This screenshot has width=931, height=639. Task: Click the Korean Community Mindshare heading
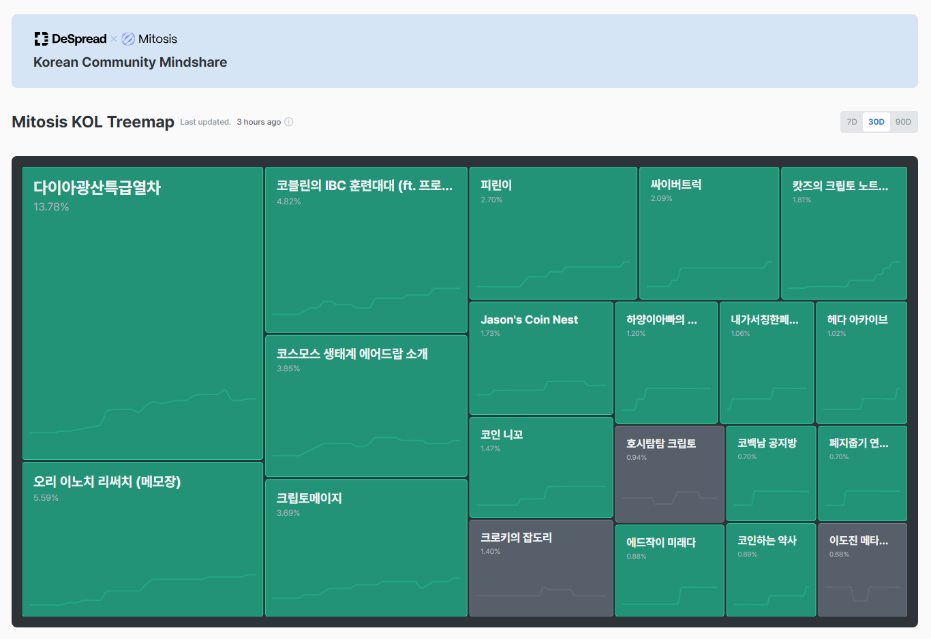pyautogui.click(x=130, y=62)
